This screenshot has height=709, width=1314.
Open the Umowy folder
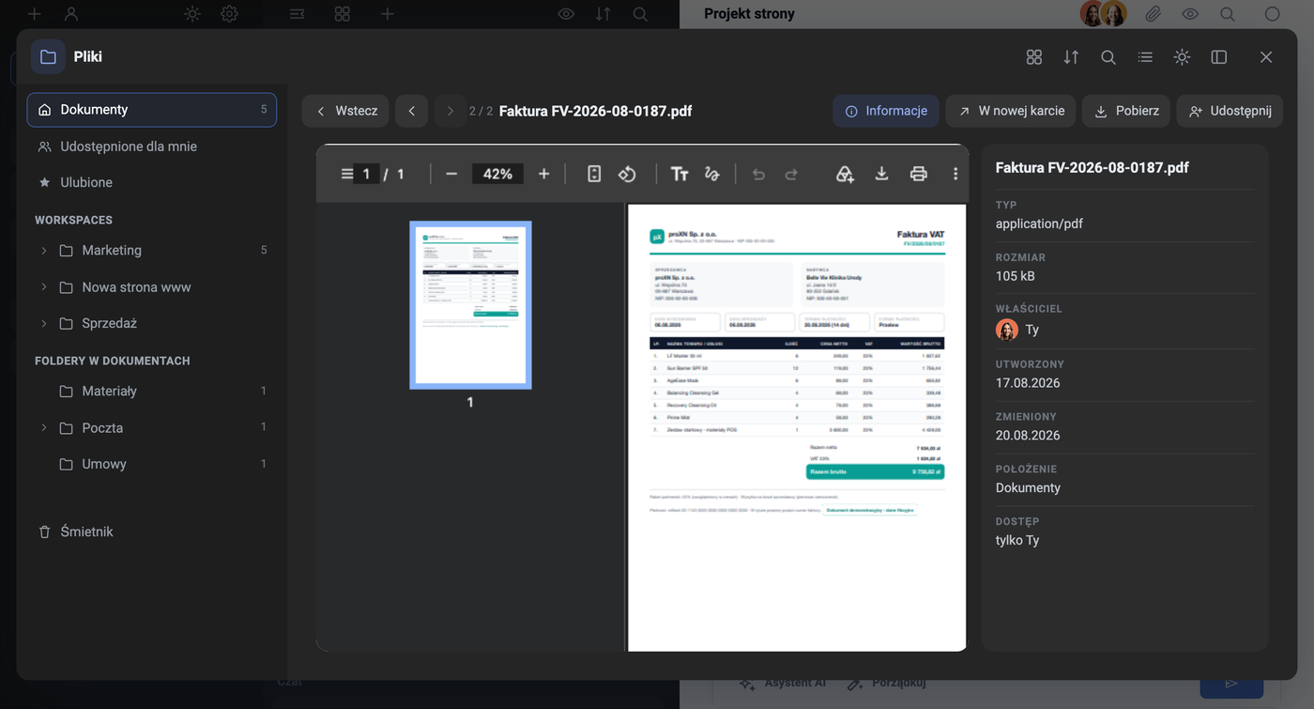pos(152,464)
